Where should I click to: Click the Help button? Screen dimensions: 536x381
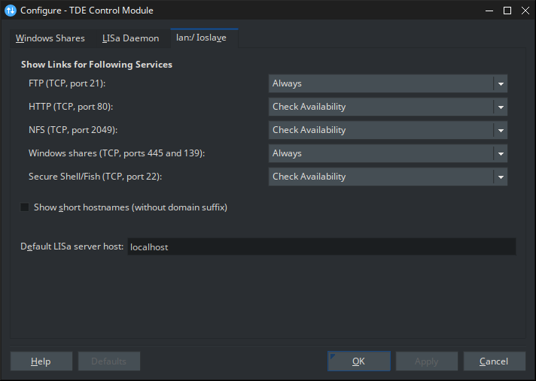point(41,361)
